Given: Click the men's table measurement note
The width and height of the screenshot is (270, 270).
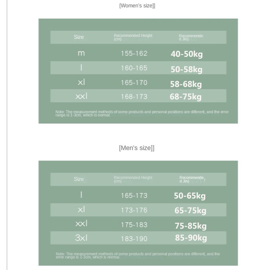Looking at the screenshot, I should click(x=138, y=255).
